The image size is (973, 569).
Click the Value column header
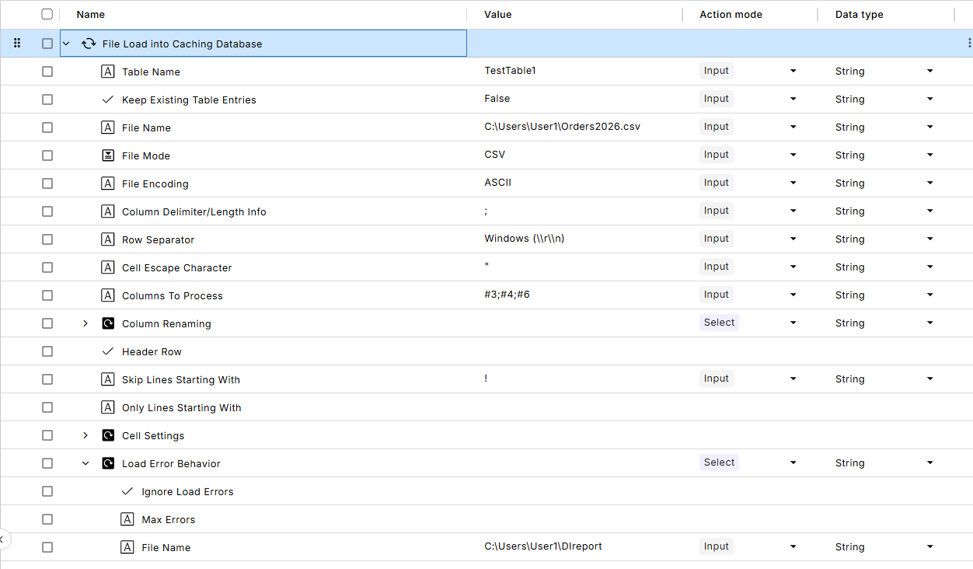pyautogui.click(x=498, y=14)
